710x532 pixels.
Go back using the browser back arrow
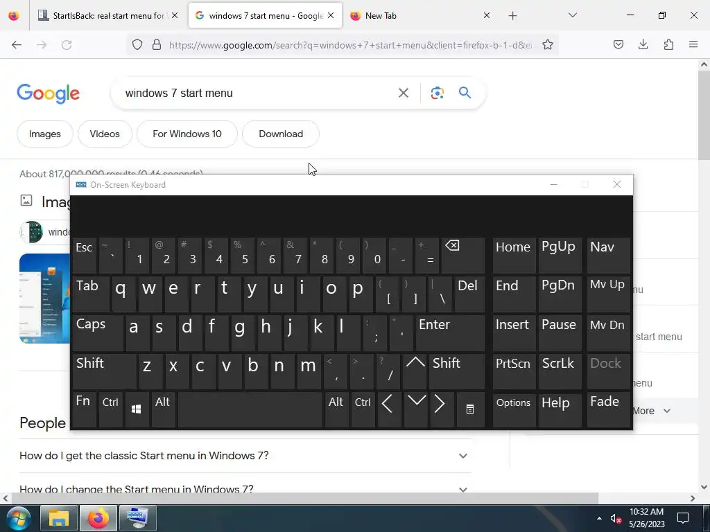(17, 44)
